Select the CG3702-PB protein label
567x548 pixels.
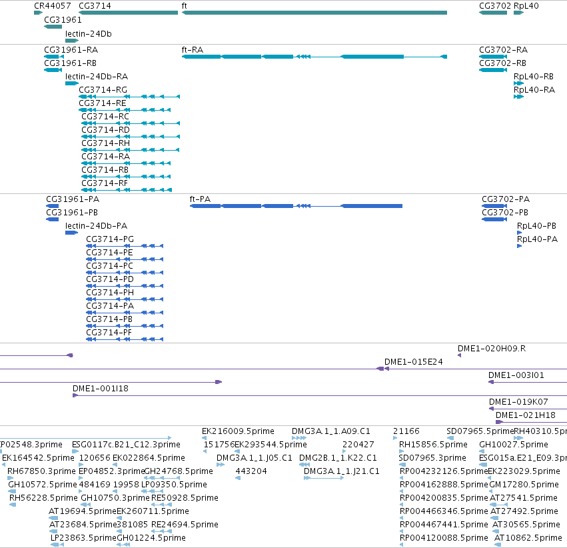click(505, 213)
